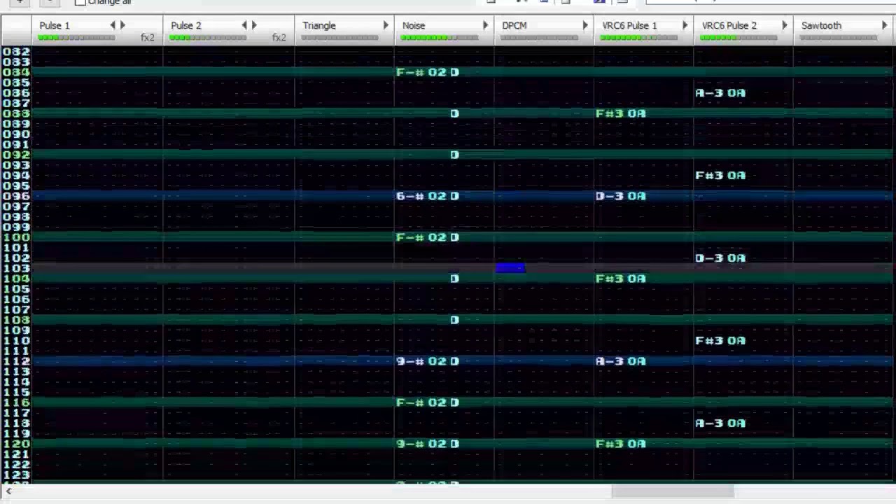Select Noise volume D on row 092
This screenshot has width=896, height=504.
click(455, 155)
